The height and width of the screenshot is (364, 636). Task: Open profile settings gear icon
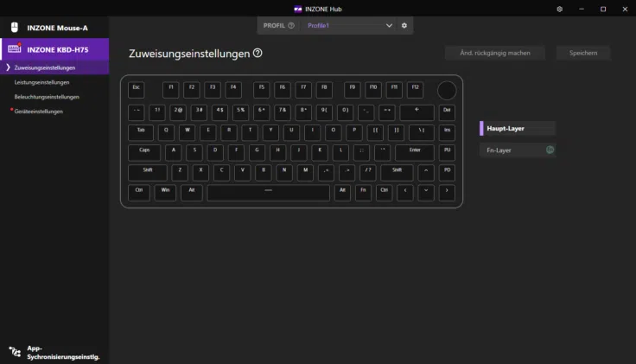(x=404, y=26)
